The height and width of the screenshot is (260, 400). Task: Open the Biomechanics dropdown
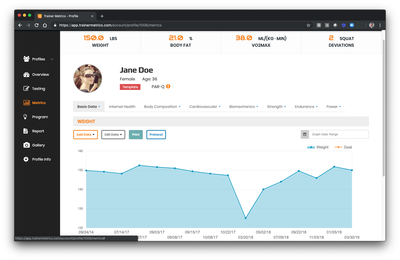[244, 107]
